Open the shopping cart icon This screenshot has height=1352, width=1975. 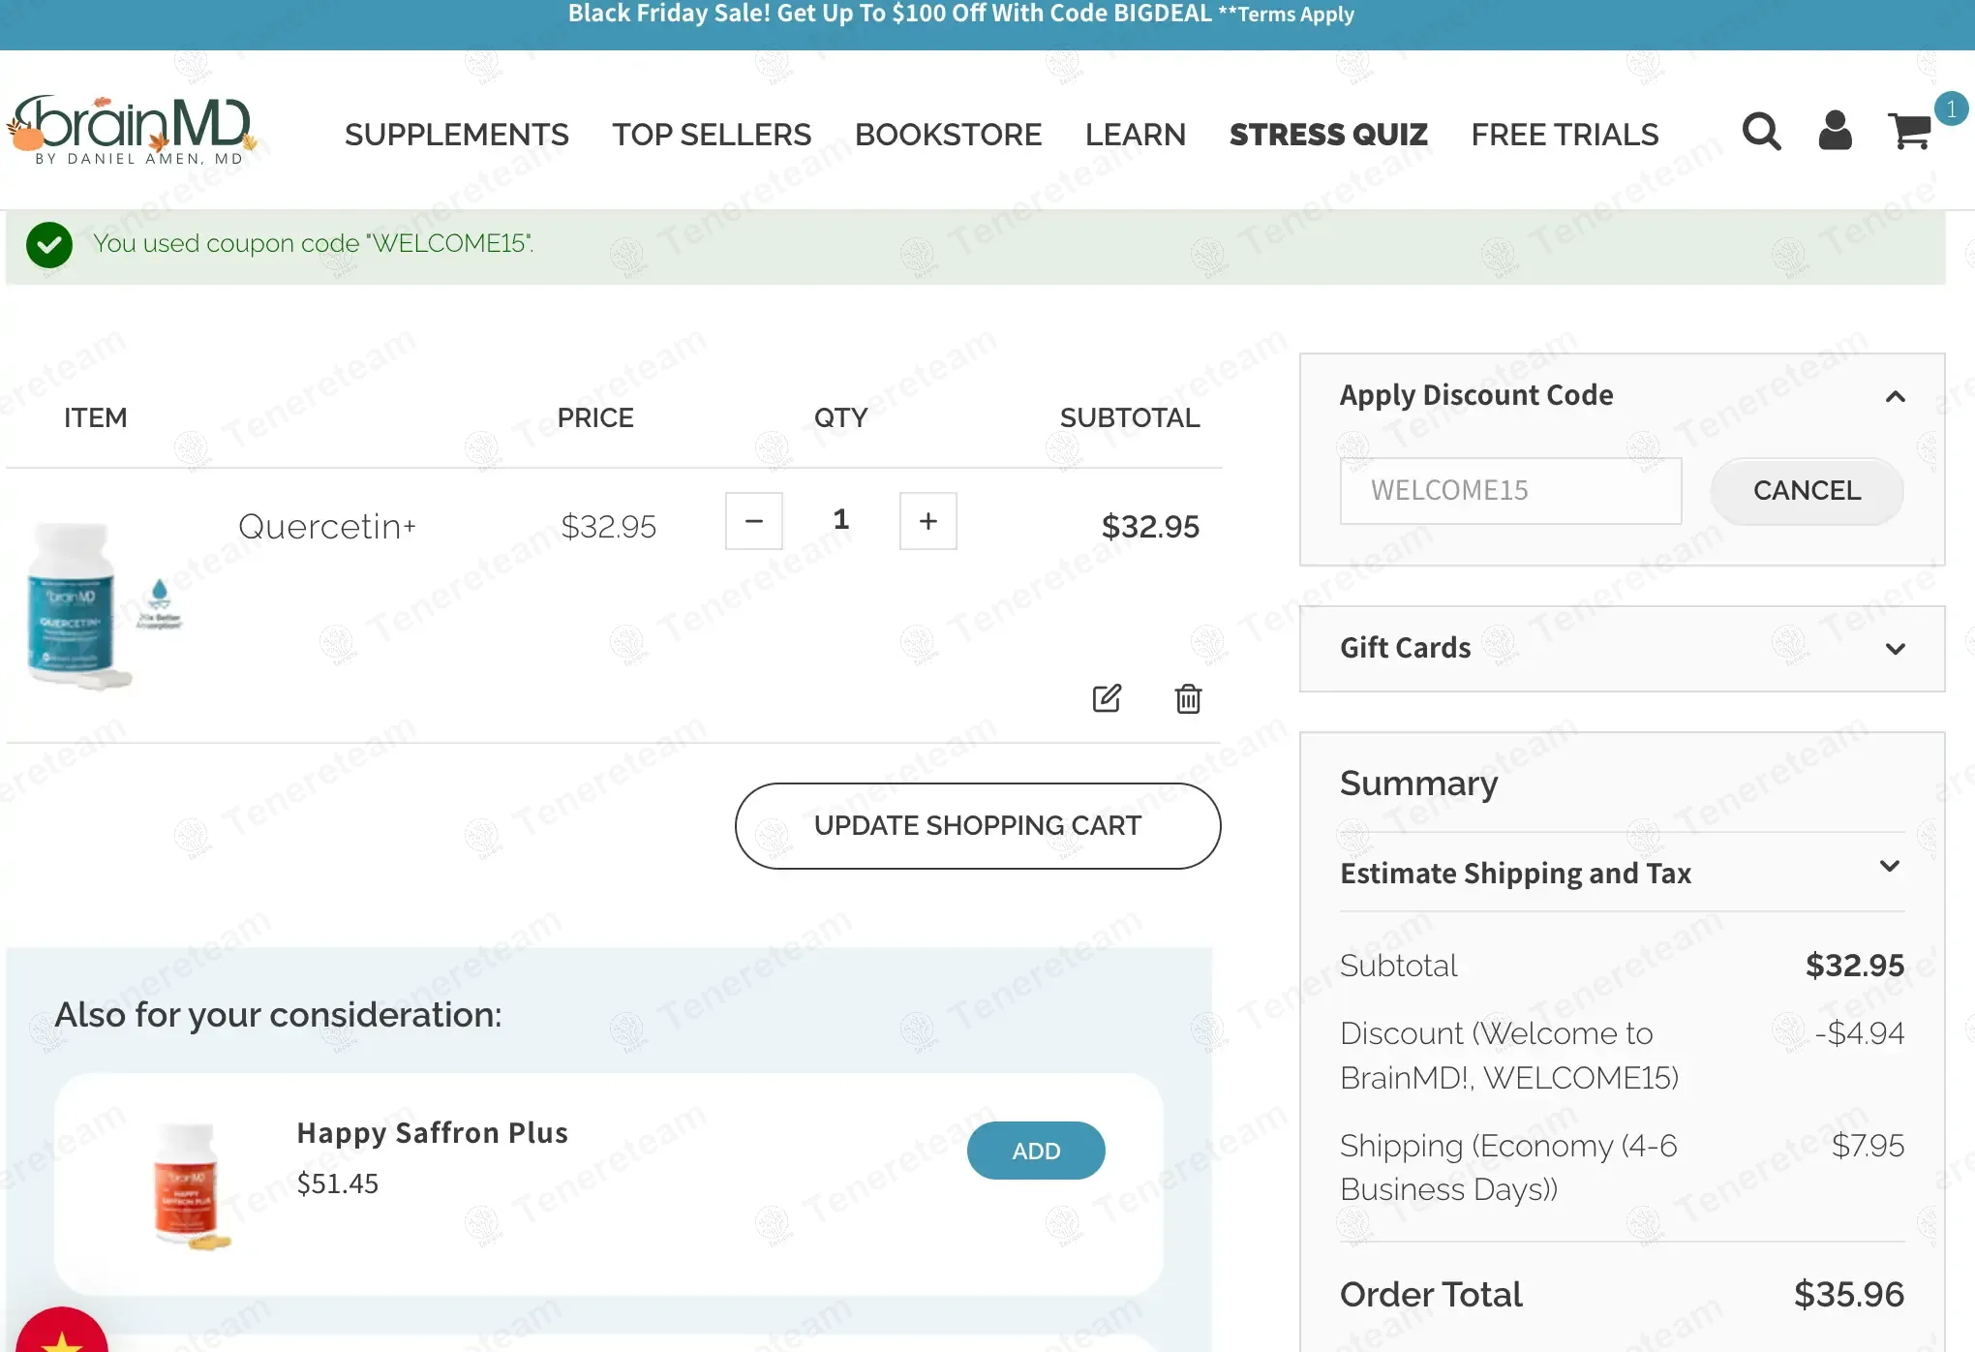pyautogui.click(x=1910, y=132)
